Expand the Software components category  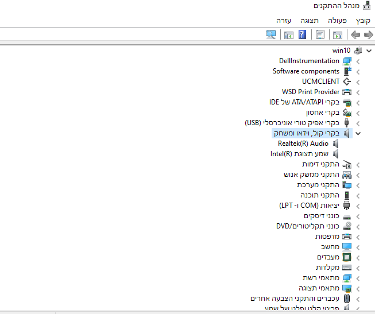[x=358, y=72]
